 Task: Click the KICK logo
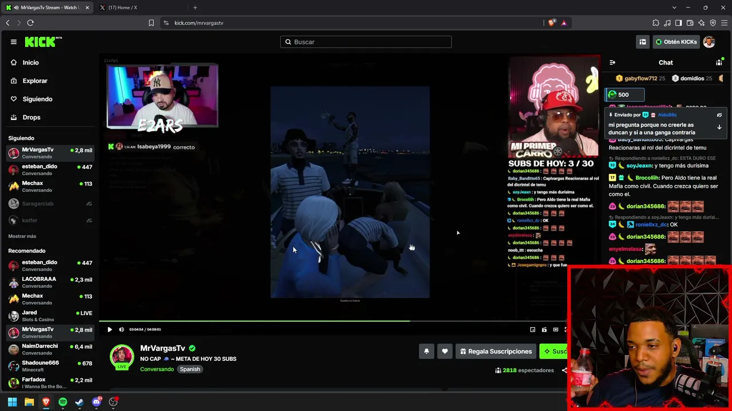tap(43, 42)
